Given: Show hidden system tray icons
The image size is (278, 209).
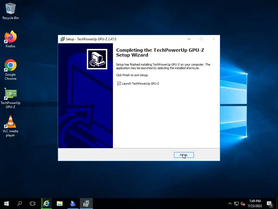Looking at the screenshot, I should click(x=230, y=204).
